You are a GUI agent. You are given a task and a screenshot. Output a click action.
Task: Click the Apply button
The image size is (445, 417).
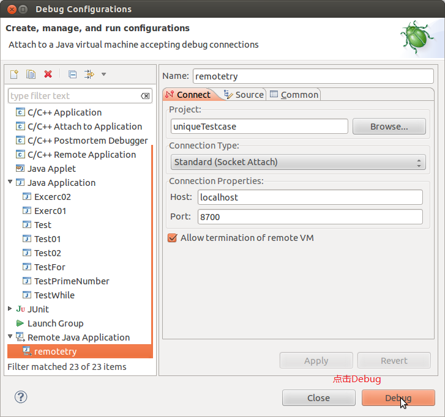pyautogui.click(x=316, y=361)
